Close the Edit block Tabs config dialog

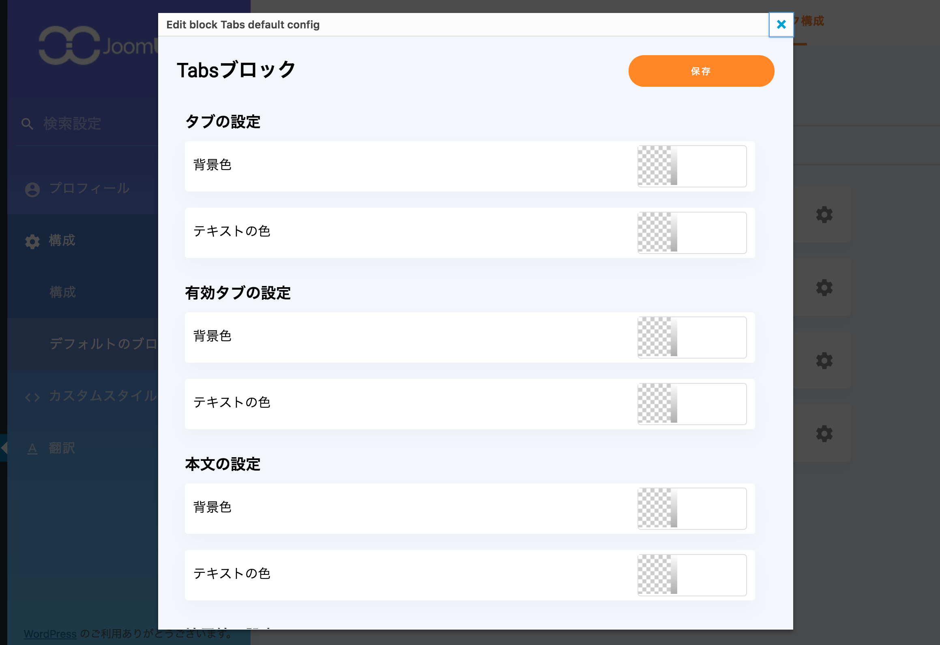pos(781,25)
